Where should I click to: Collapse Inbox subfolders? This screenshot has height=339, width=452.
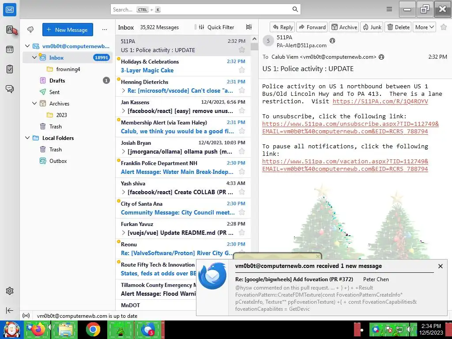pyautogui.click(x=34, y=57)
